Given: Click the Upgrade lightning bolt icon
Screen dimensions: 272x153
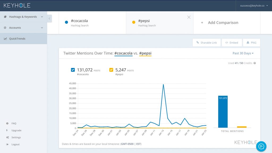Looking at the screenshot, I should click(x=7, y=130).
